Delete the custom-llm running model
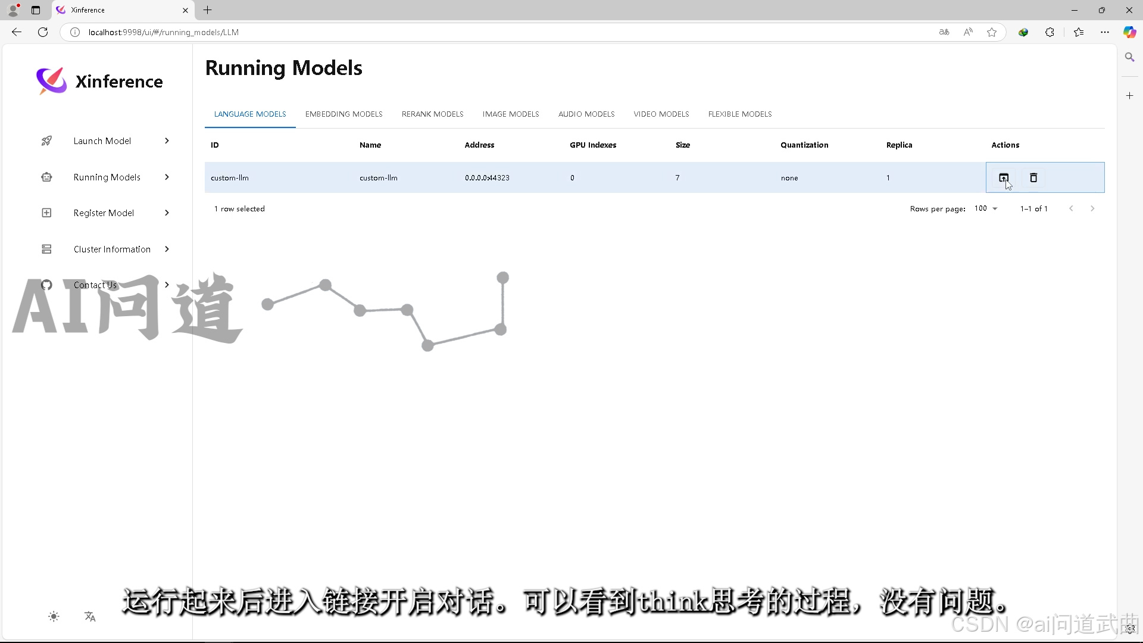This screenshot has height=643, width=1143. (x=1033, y=177)
